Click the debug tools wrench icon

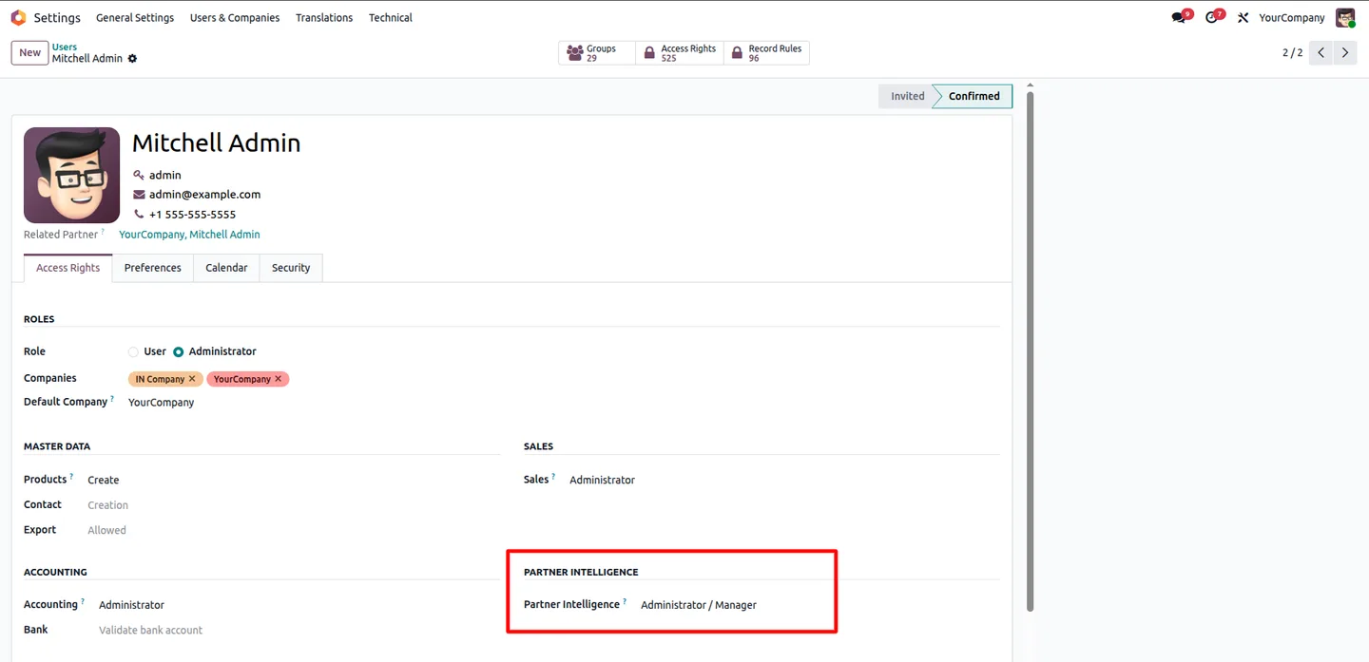tap(1243, 17)
